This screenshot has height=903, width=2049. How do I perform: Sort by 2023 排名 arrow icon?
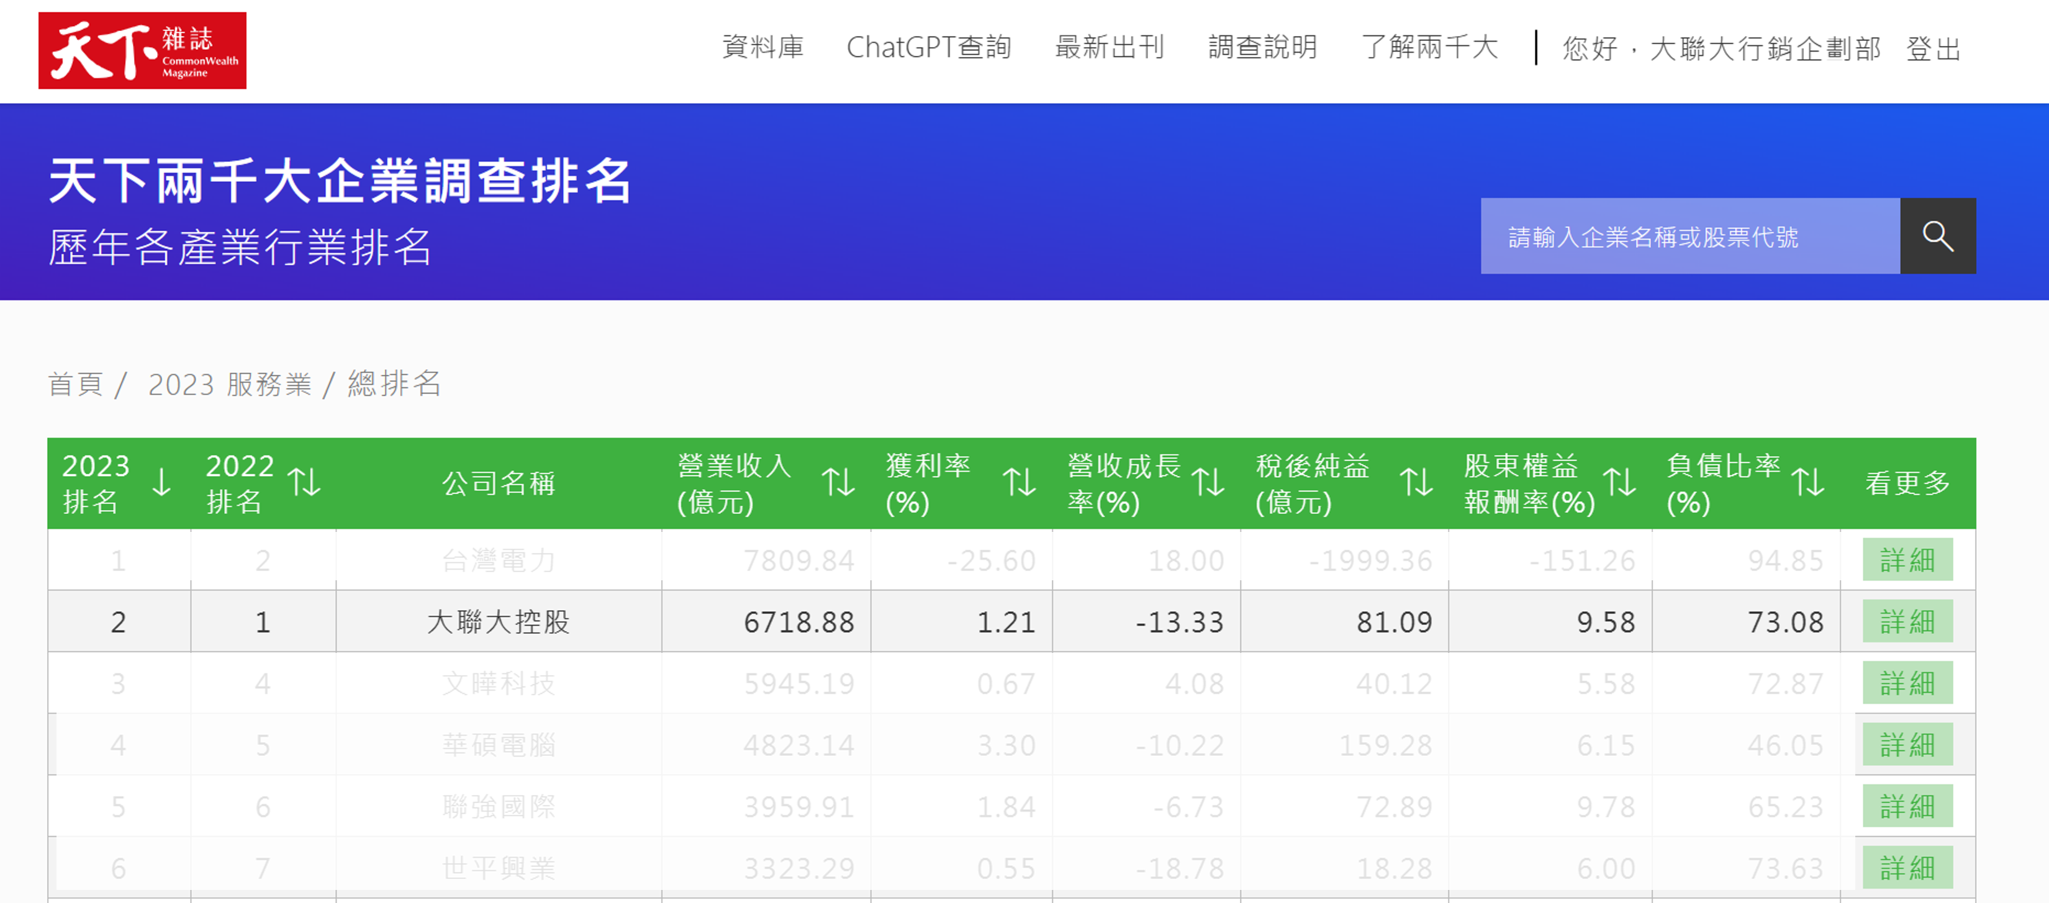[x=161, y=482]
